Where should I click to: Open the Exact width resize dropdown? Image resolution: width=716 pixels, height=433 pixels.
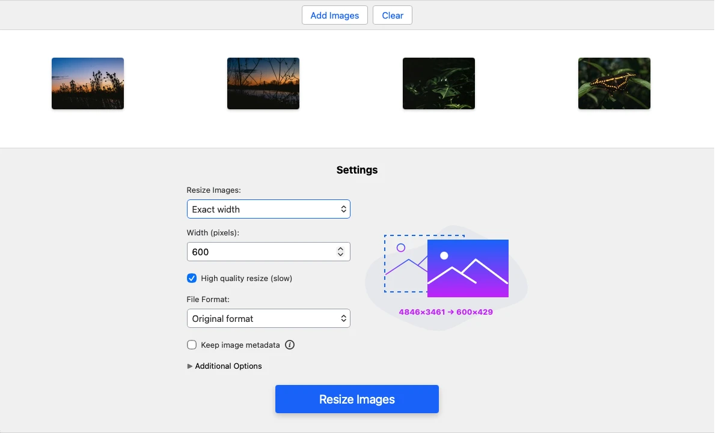point(269,209)
